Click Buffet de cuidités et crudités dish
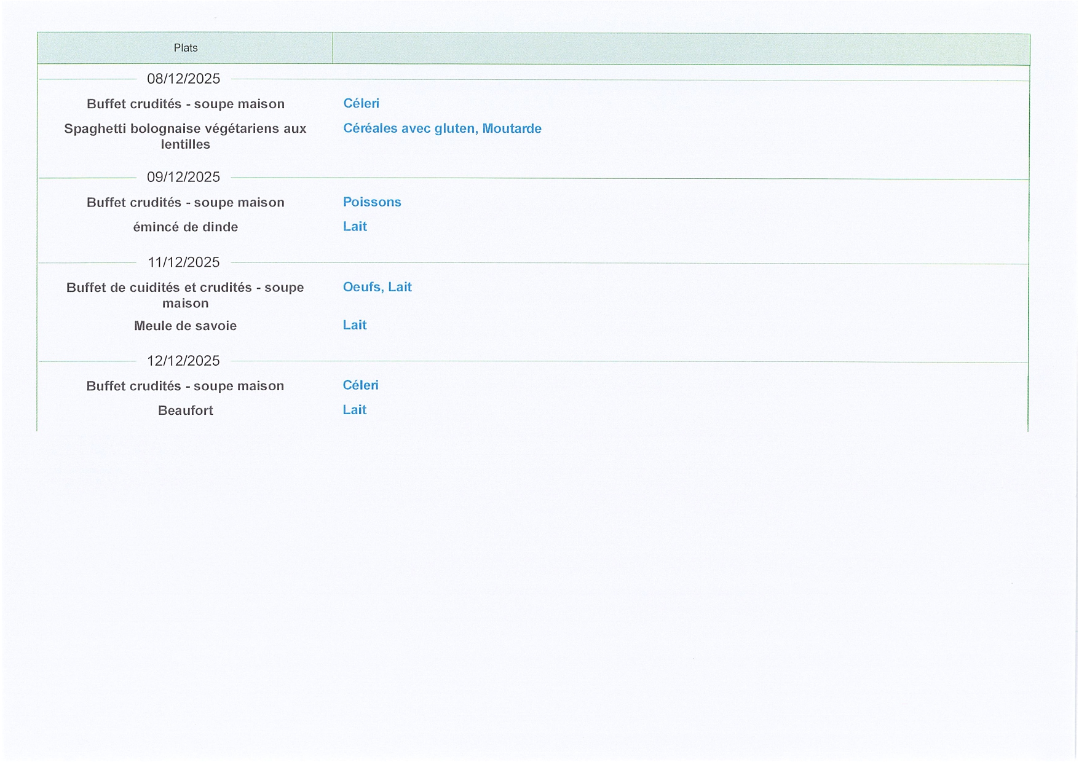This screenshot has height=762, width=1079. [x=185, y=295]
